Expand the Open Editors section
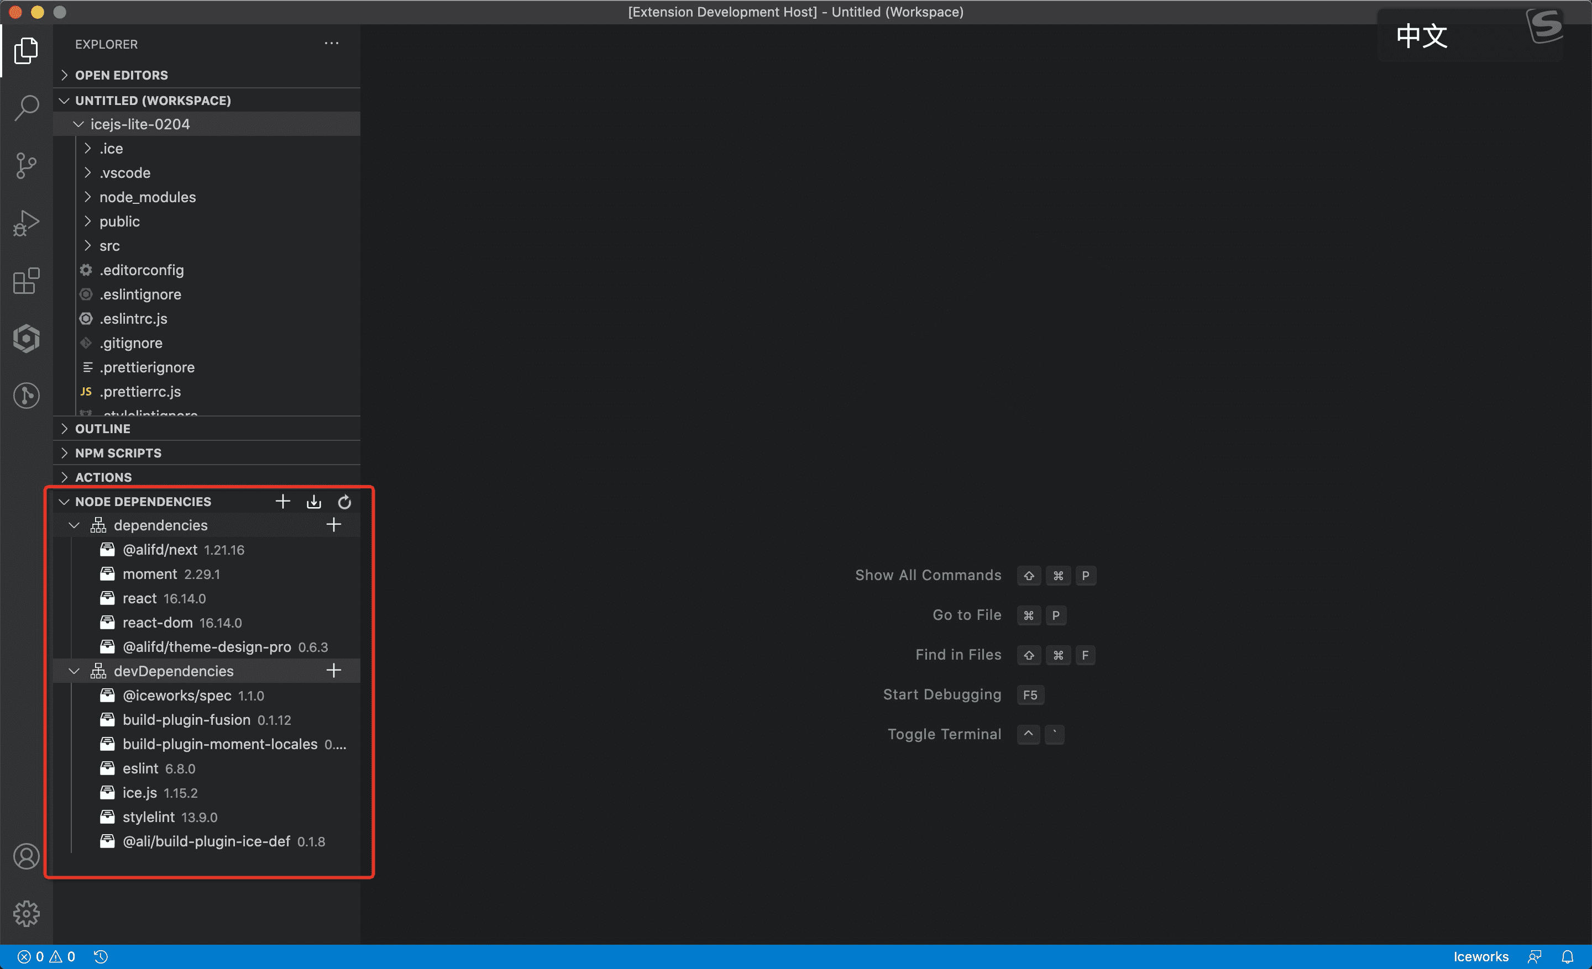 pos(207,75)
